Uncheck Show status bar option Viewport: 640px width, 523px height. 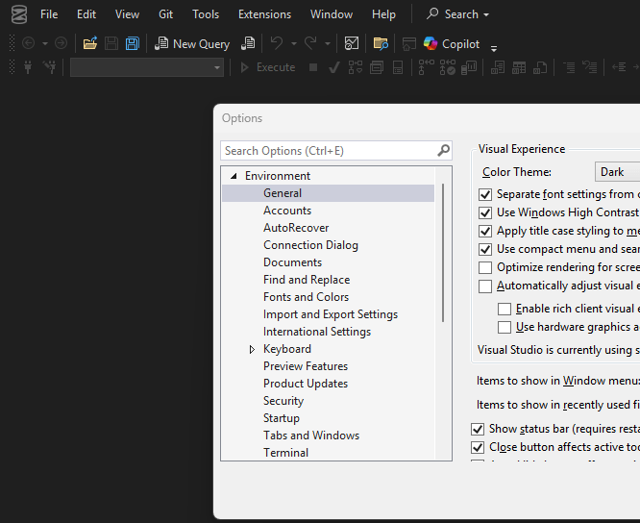click(x=478, y=430)
